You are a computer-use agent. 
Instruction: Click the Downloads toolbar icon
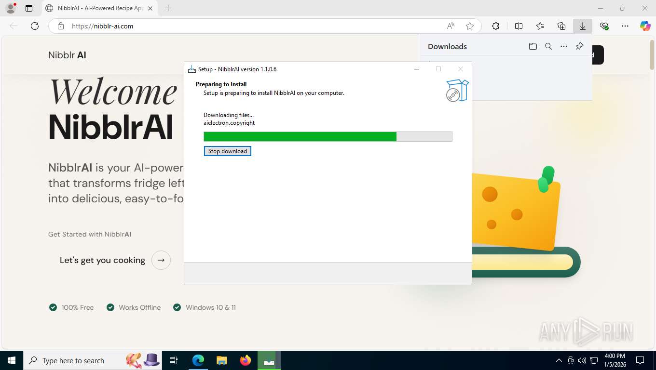click(583, 26)
